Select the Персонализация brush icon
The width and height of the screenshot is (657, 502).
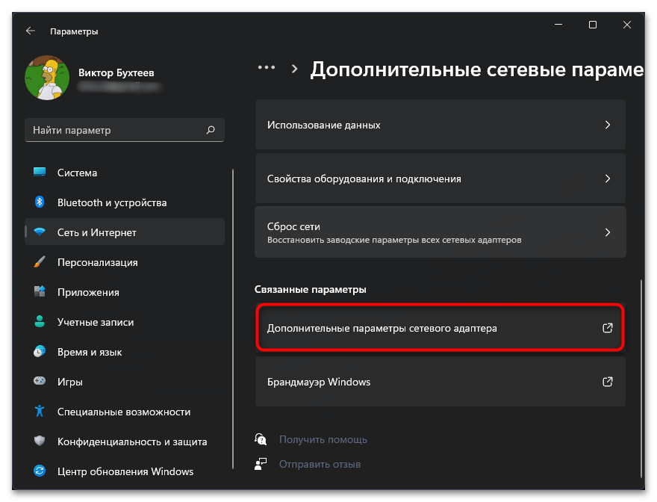click(40, 262)
